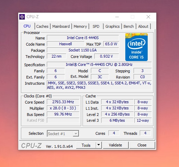Click the L1 Inst. size 4 x 32 KBytes

tap(117, 108)
